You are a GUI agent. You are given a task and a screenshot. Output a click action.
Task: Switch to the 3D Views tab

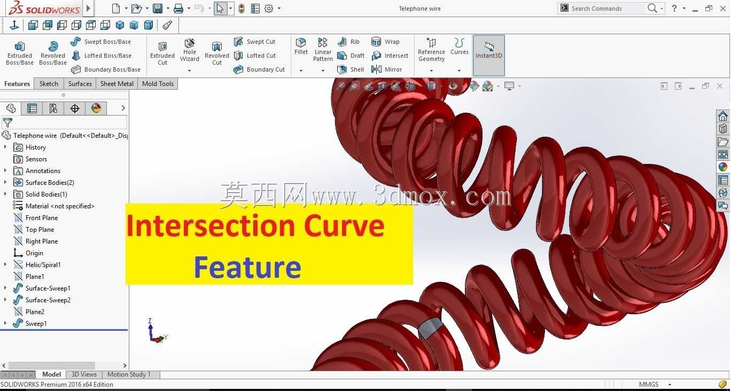(x=84, y=374)
